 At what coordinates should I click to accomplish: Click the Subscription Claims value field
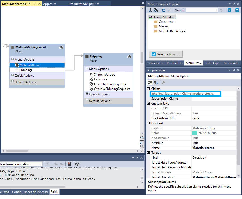[214, 99]
